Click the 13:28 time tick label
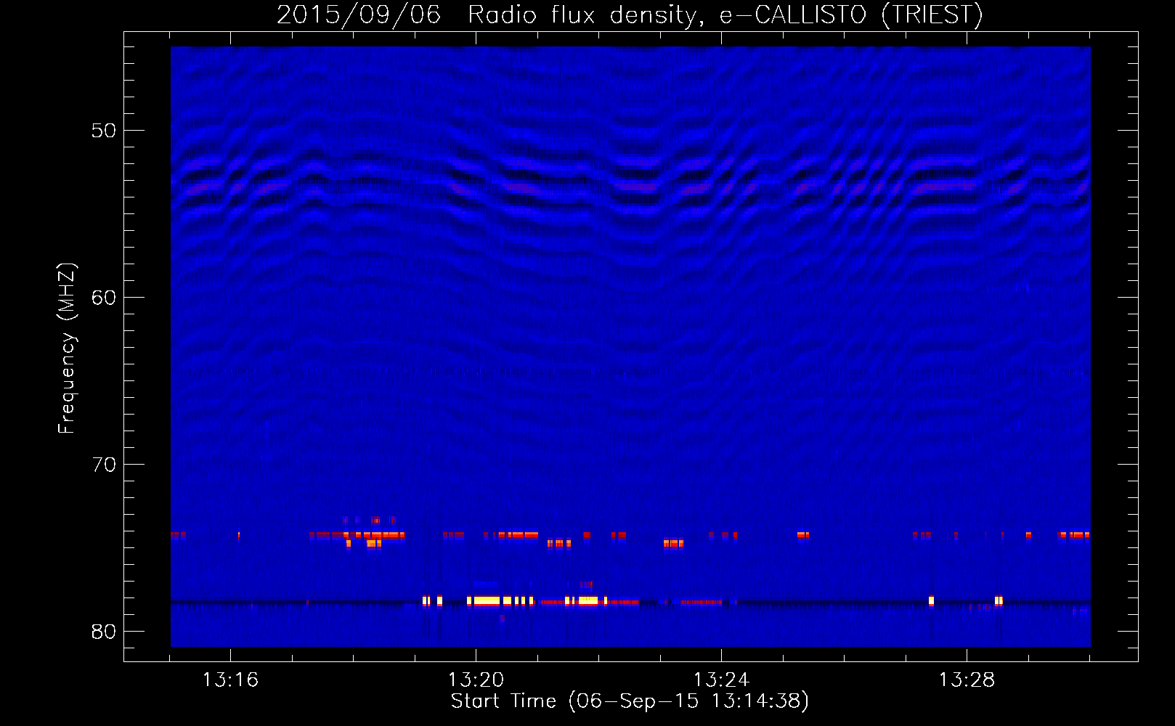The image size is (1175, 726). [x=967, y=680]
